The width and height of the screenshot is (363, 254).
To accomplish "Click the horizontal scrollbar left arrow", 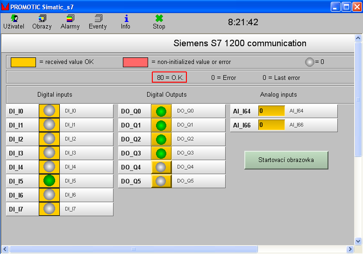I will [x=5, y=249].
